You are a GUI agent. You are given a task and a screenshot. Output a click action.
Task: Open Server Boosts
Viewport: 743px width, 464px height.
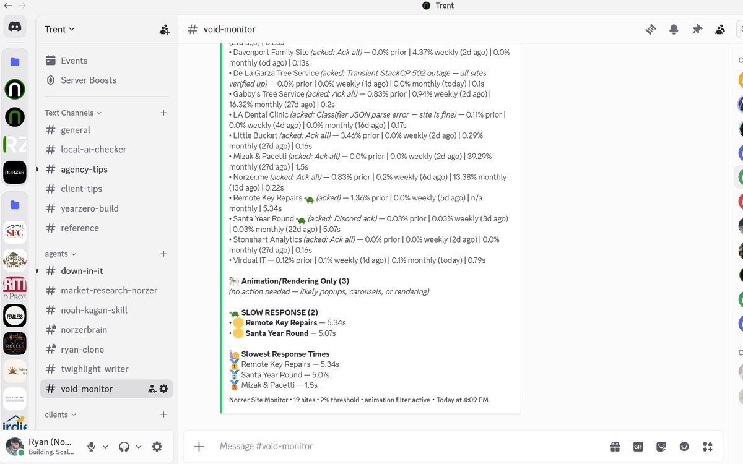point(106,80)
